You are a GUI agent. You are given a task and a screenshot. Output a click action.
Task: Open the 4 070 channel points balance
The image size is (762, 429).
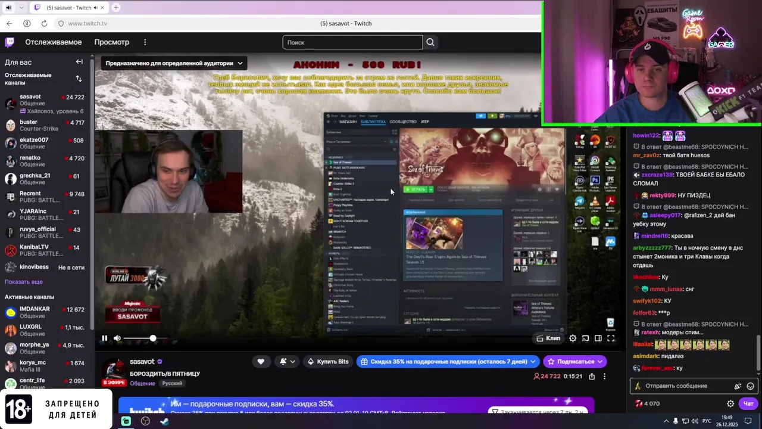pos(648,403)
